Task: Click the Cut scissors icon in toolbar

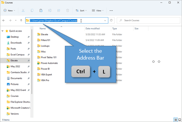Action: click(x=23, y=11)
